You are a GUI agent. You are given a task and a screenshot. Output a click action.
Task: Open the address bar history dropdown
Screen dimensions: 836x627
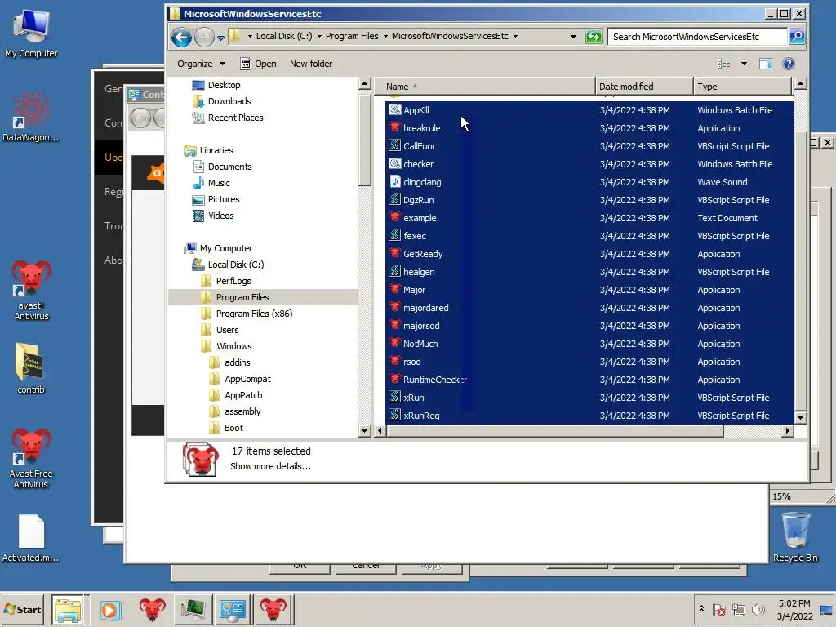click(573, 37)
